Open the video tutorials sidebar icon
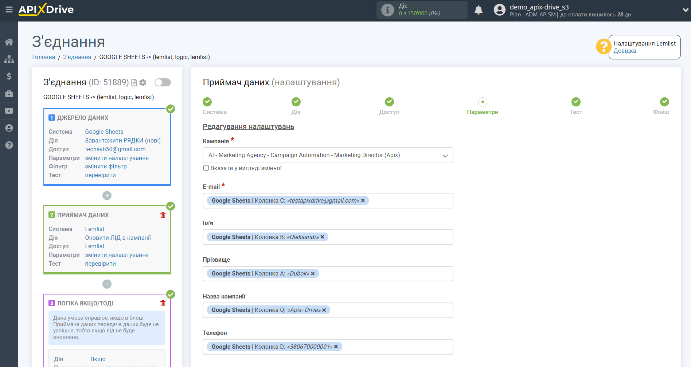Image resolution: width=691 pixels, height=367 pixels. pyautogui.click(x=9, y=111)
